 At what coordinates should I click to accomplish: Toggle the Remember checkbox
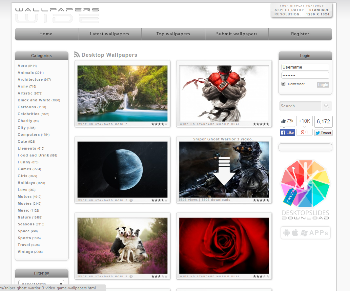[283, 84]
